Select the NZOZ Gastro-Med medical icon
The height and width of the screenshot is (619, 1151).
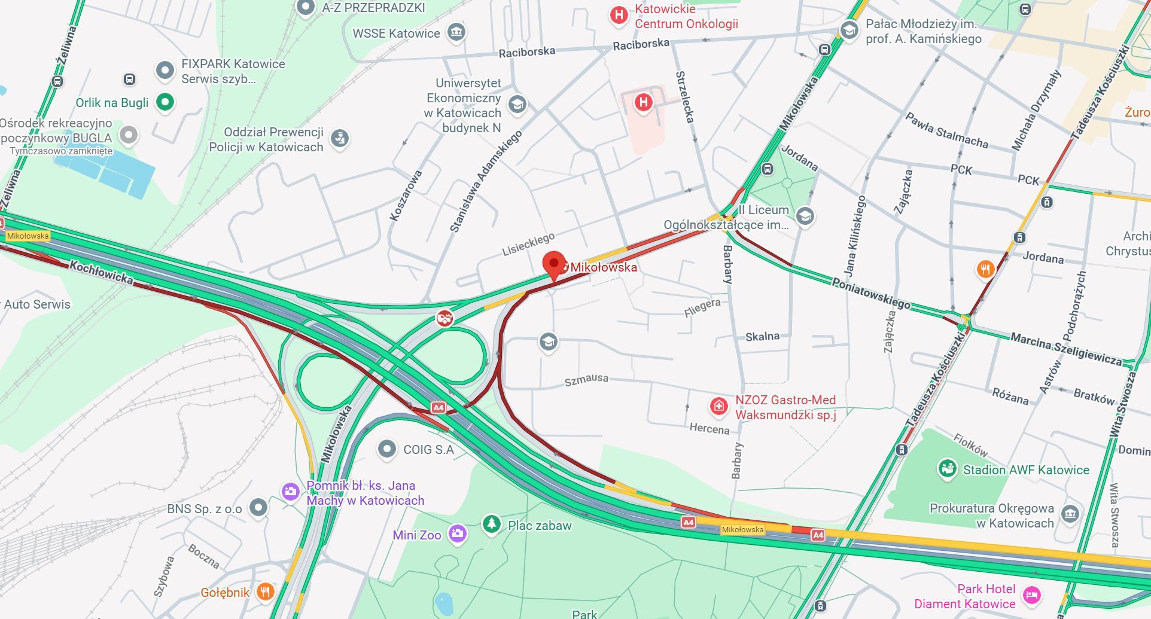(718, 407)
